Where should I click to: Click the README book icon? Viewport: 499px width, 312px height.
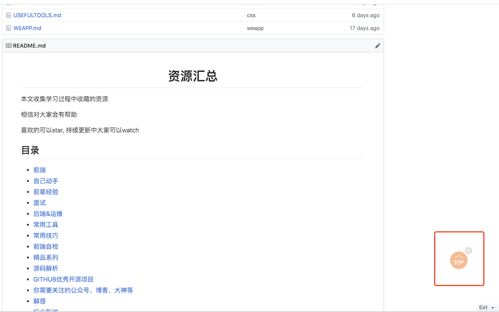click(9, 46)
